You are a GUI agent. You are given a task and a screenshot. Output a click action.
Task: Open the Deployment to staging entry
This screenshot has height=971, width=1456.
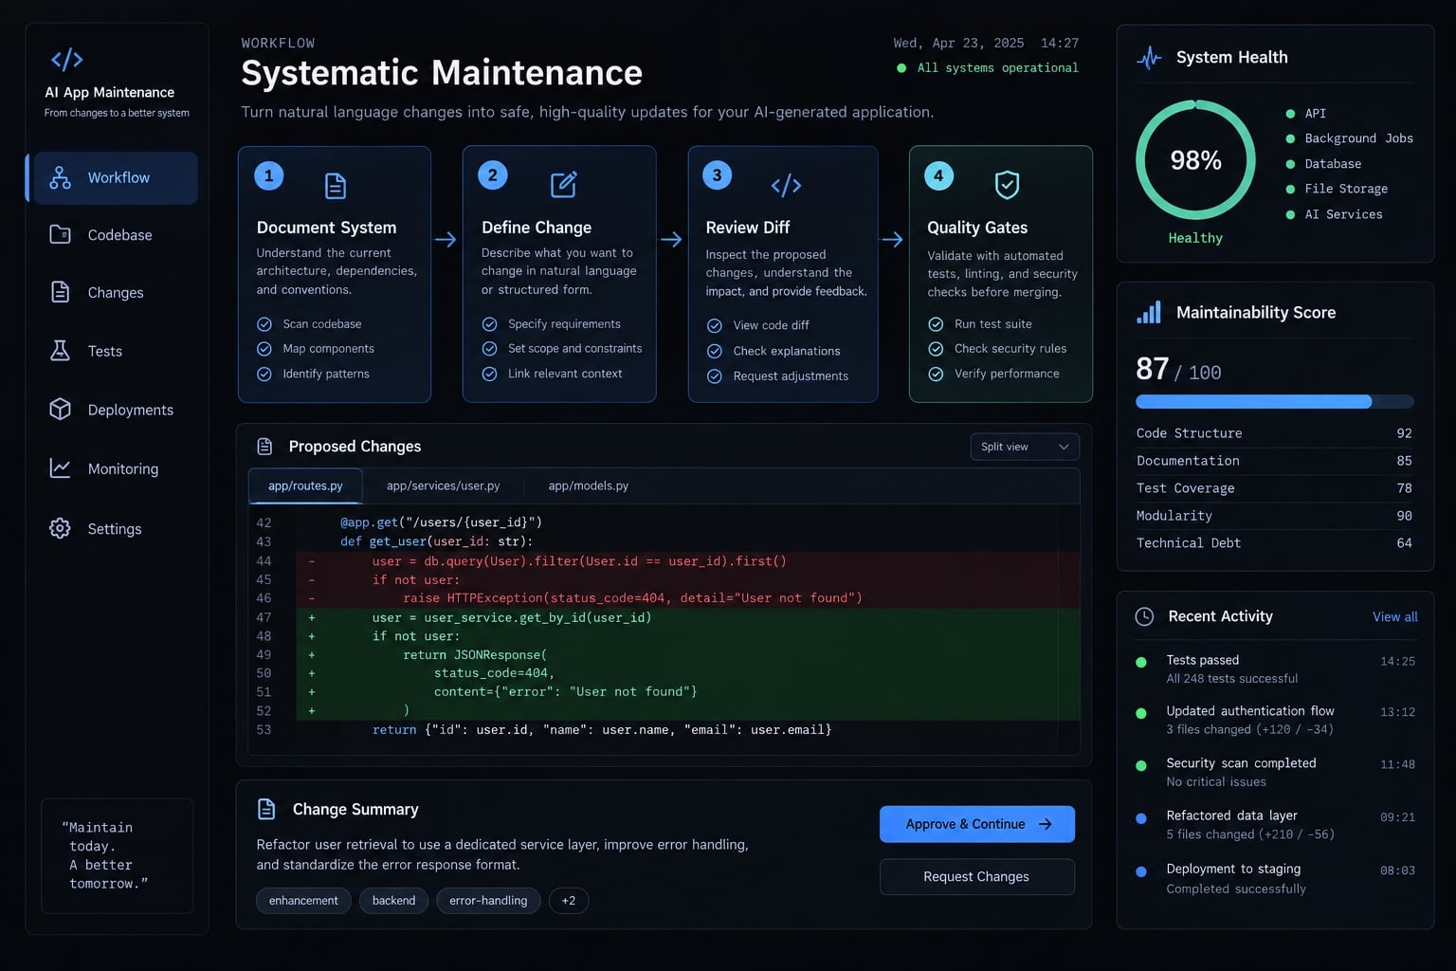coord(1275,878)
